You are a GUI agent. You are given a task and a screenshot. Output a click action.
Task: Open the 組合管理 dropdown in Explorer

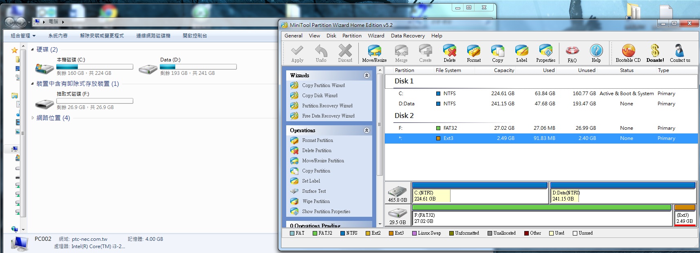[23, 36]
